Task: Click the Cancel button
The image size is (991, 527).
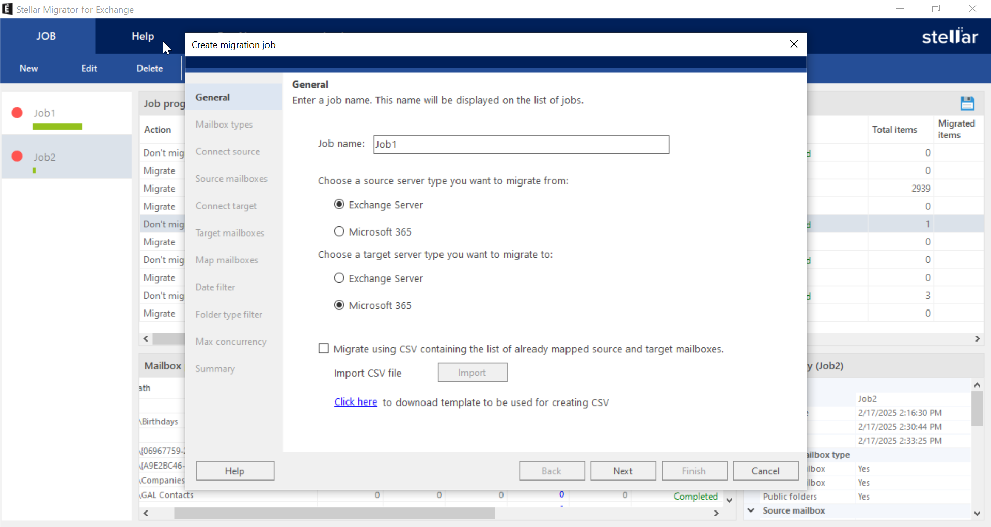Action: pos(766,471)
